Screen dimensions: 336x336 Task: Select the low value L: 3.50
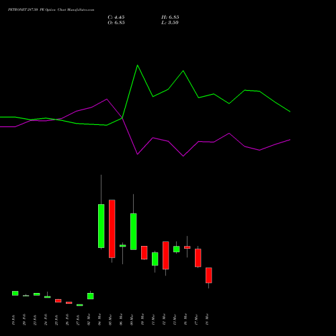point(170,23)
